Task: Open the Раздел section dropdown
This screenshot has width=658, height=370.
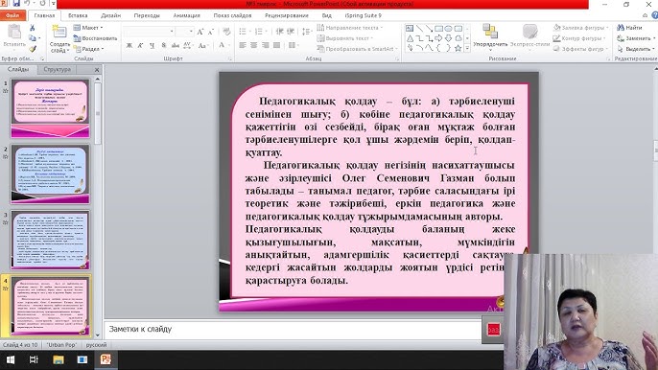Action: [89, 49]
